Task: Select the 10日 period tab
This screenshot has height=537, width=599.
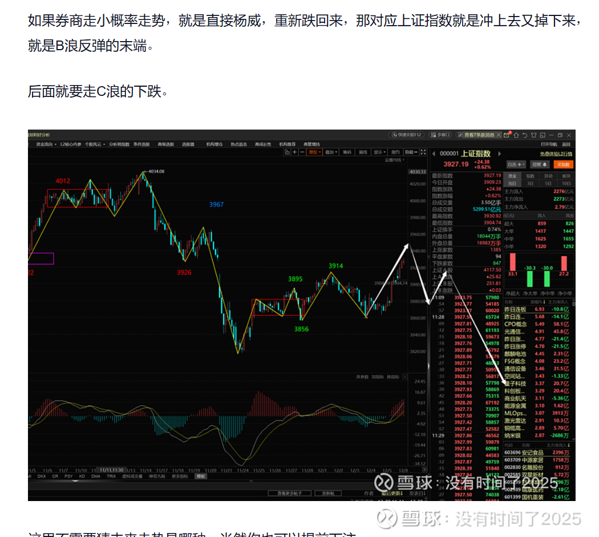Action: 566,183
